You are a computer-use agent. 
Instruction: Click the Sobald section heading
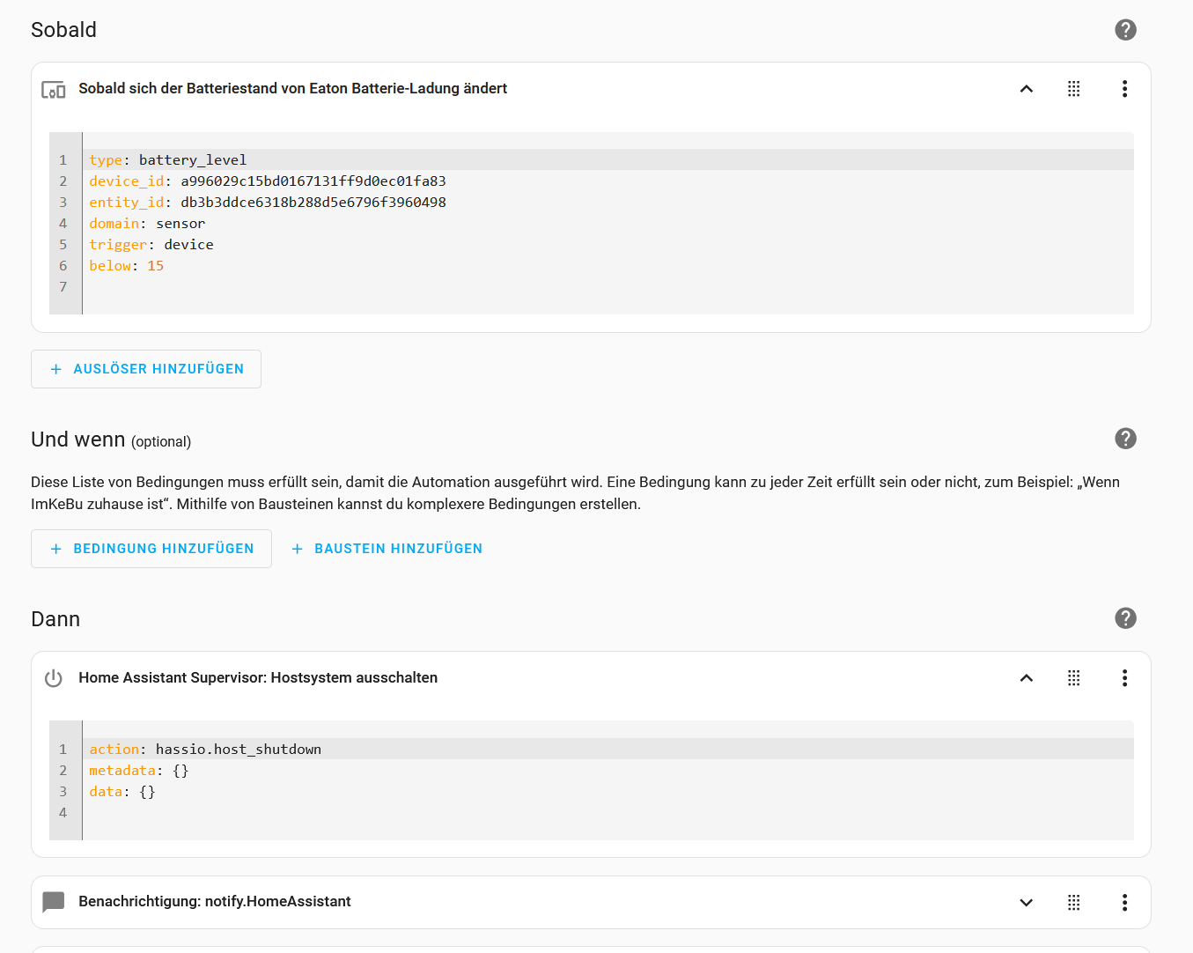[63, 30]
